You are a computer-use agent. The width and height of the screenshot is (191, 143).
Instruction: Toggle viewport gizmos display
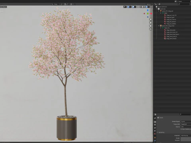tap(128, 7)
